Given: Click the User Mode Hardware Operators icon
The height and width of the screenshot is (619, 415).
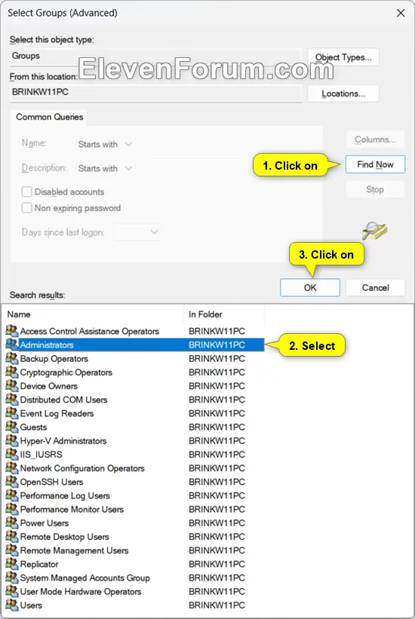Looking at the screenshot, I should click(12, 591).
